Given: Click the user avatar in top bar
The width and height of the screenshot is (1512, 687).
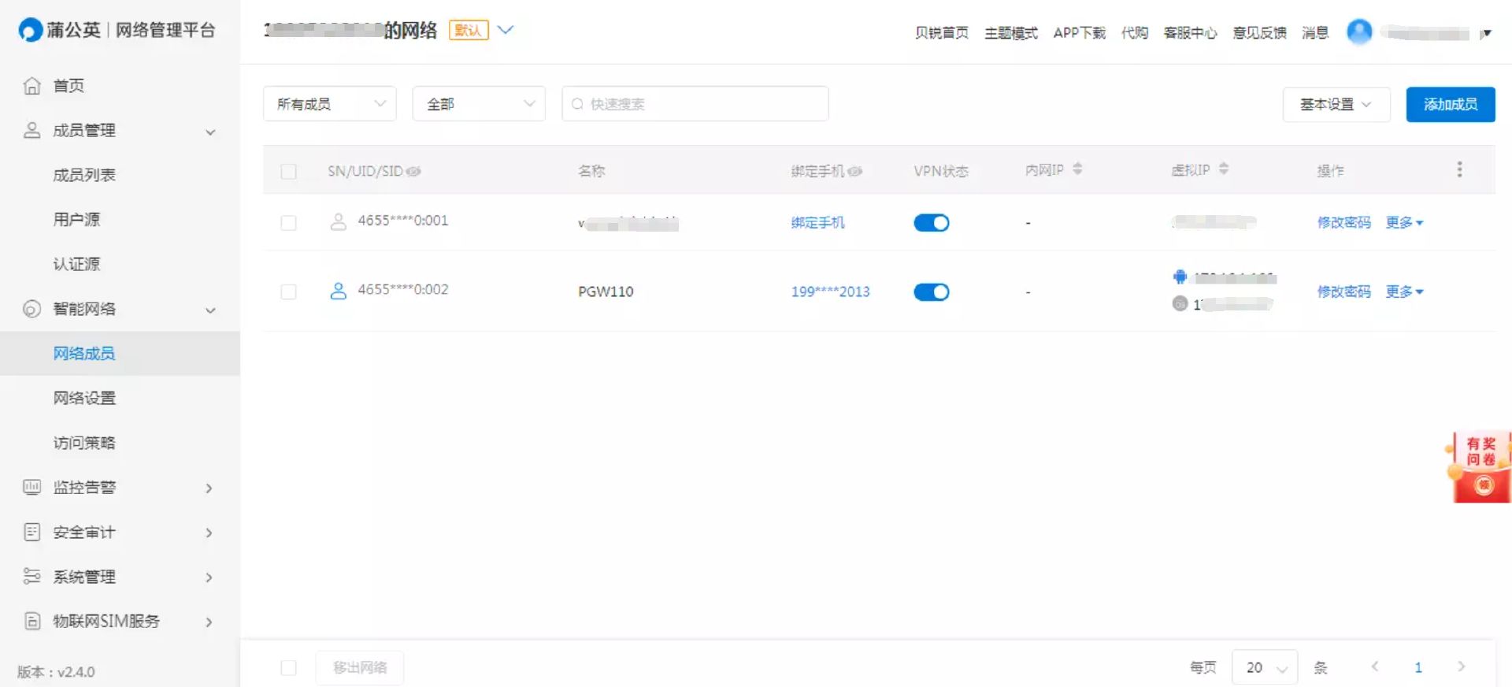Looking at the screenshot, I should pyautogui.click(x=1359, y=32).
